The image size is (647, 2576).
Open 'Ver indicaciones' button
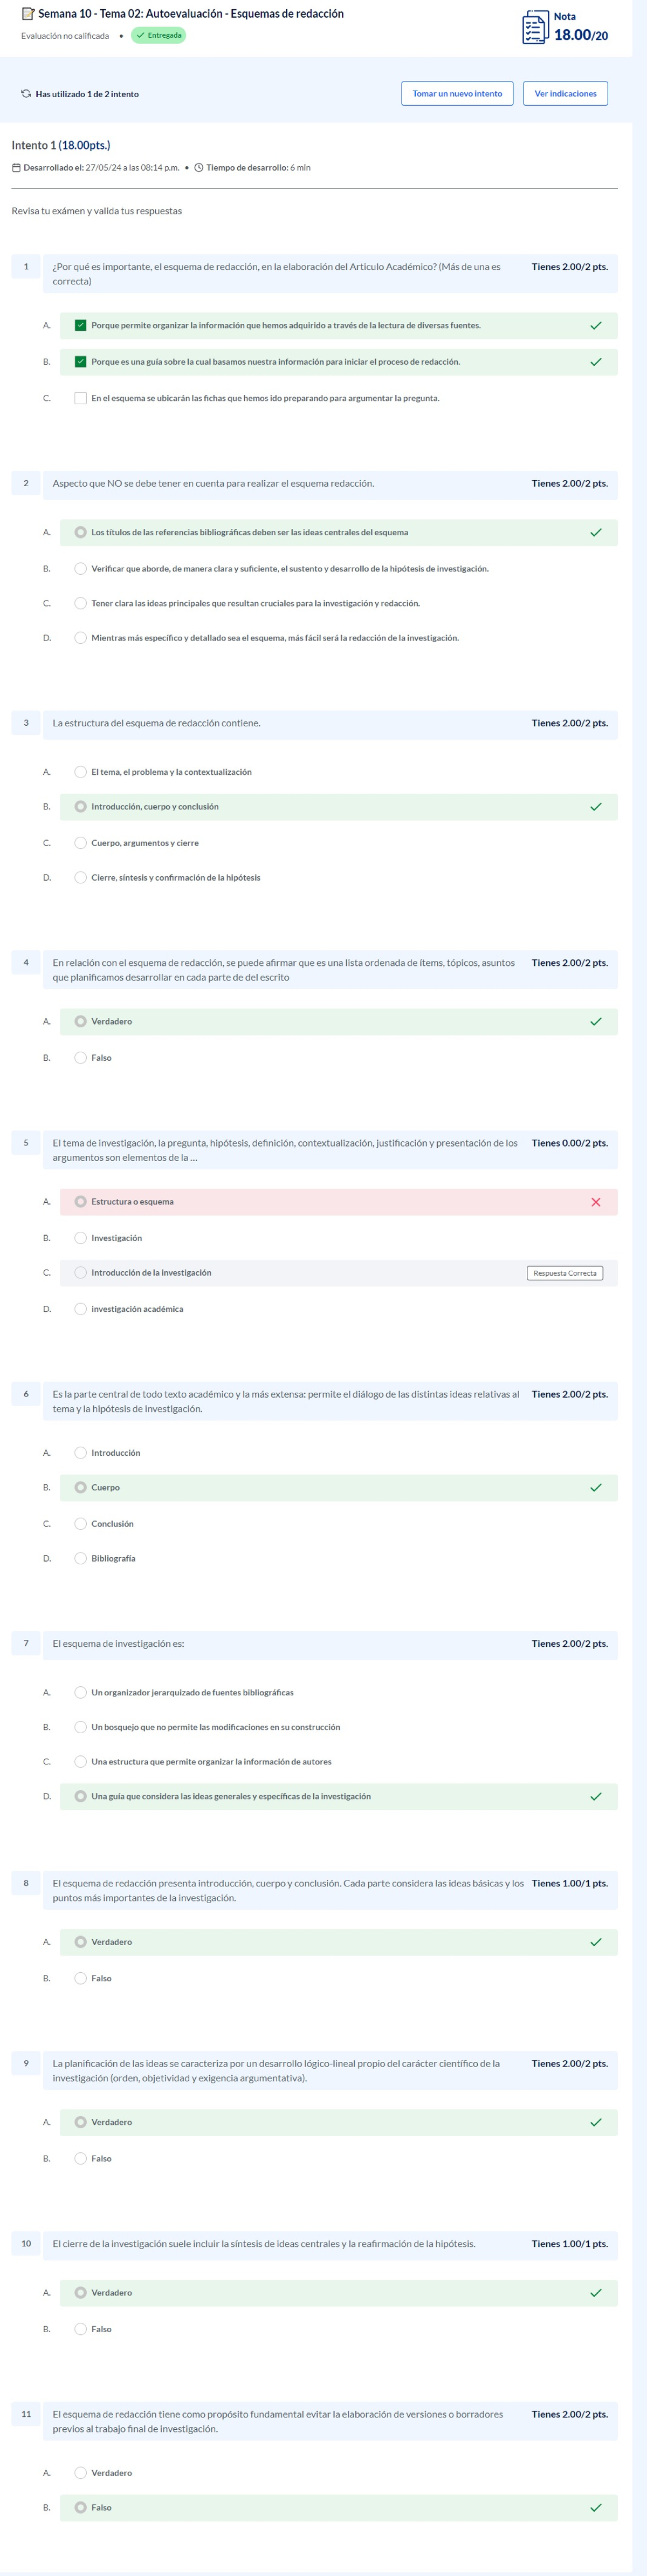565,94
